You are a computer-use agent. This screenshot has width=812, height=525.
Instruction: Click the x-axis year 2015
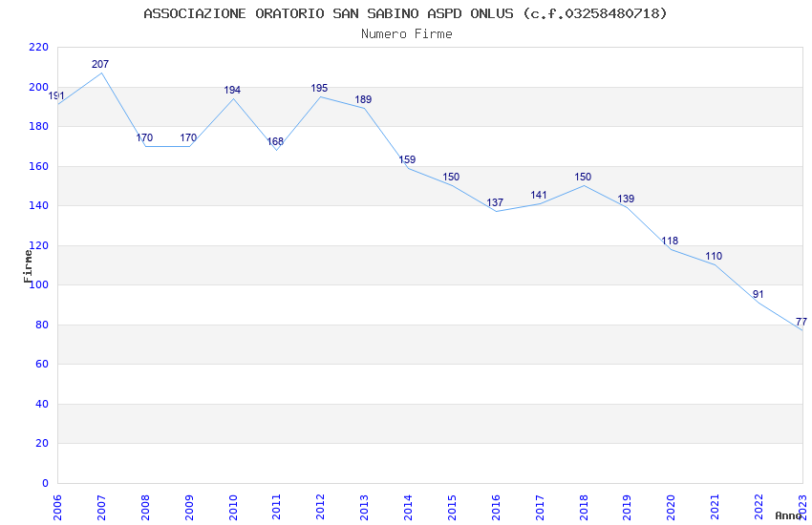(x=452, y=507)
